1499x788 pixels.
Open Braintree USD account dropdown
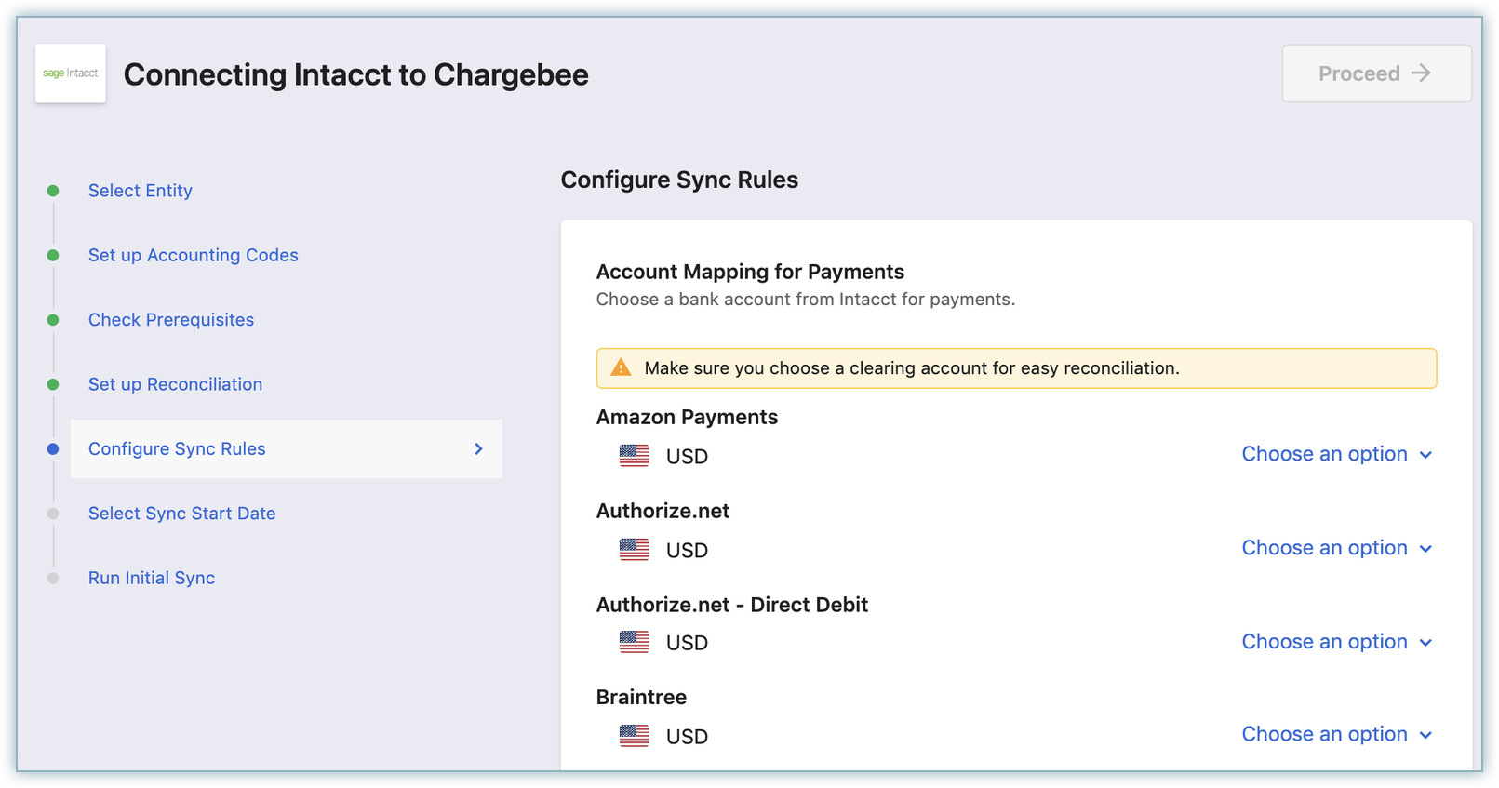pos(1336,734)
